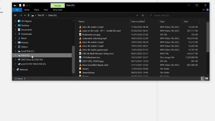Select Pictures in navigation pane
Image resolution: width=215 pixels, height=121 pixels.
[x=25, y=43]
